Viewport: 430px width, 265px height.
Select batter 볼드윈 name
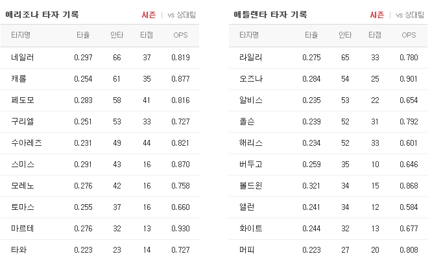pyautogui.click(x=250, y=186)
